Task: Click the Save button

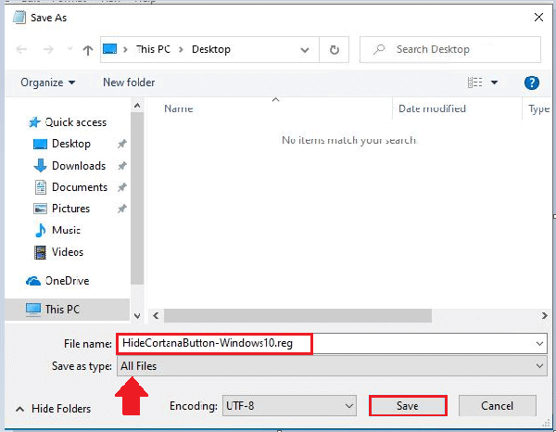Action: 408,406
